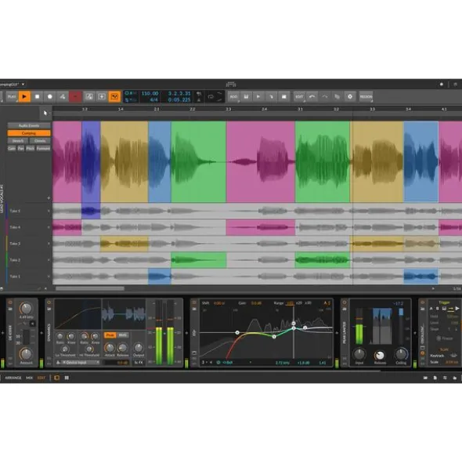Open the PLAY menu button
The image size is (462, 463).
[x=12, y=96]
